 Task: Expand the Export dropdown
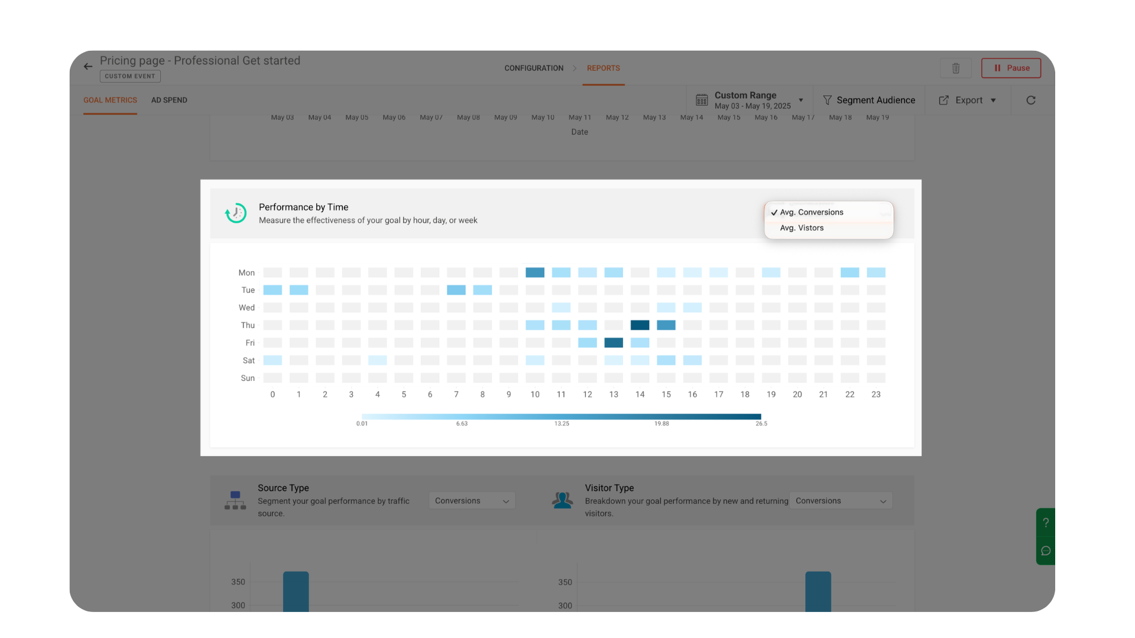coord(968,100)
